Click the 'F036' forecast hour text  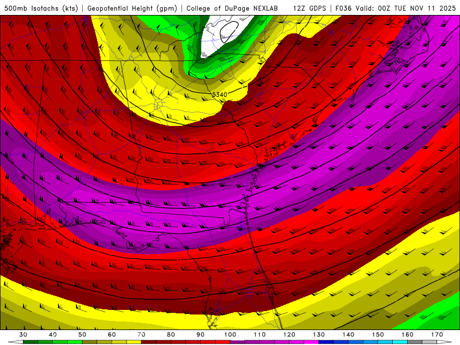pyautogui.click(x=343, y=8)
